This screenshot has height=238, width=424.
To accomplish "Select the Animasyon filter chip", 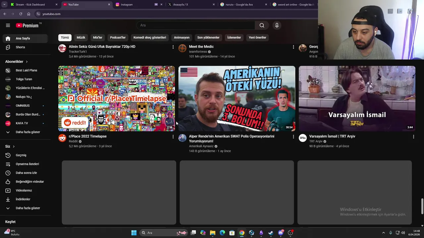I will (182, 38).
